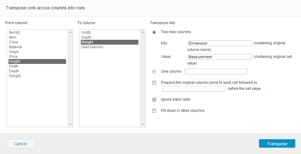
Task: Focus the One column name field
Action: click(x=216, y=71)
